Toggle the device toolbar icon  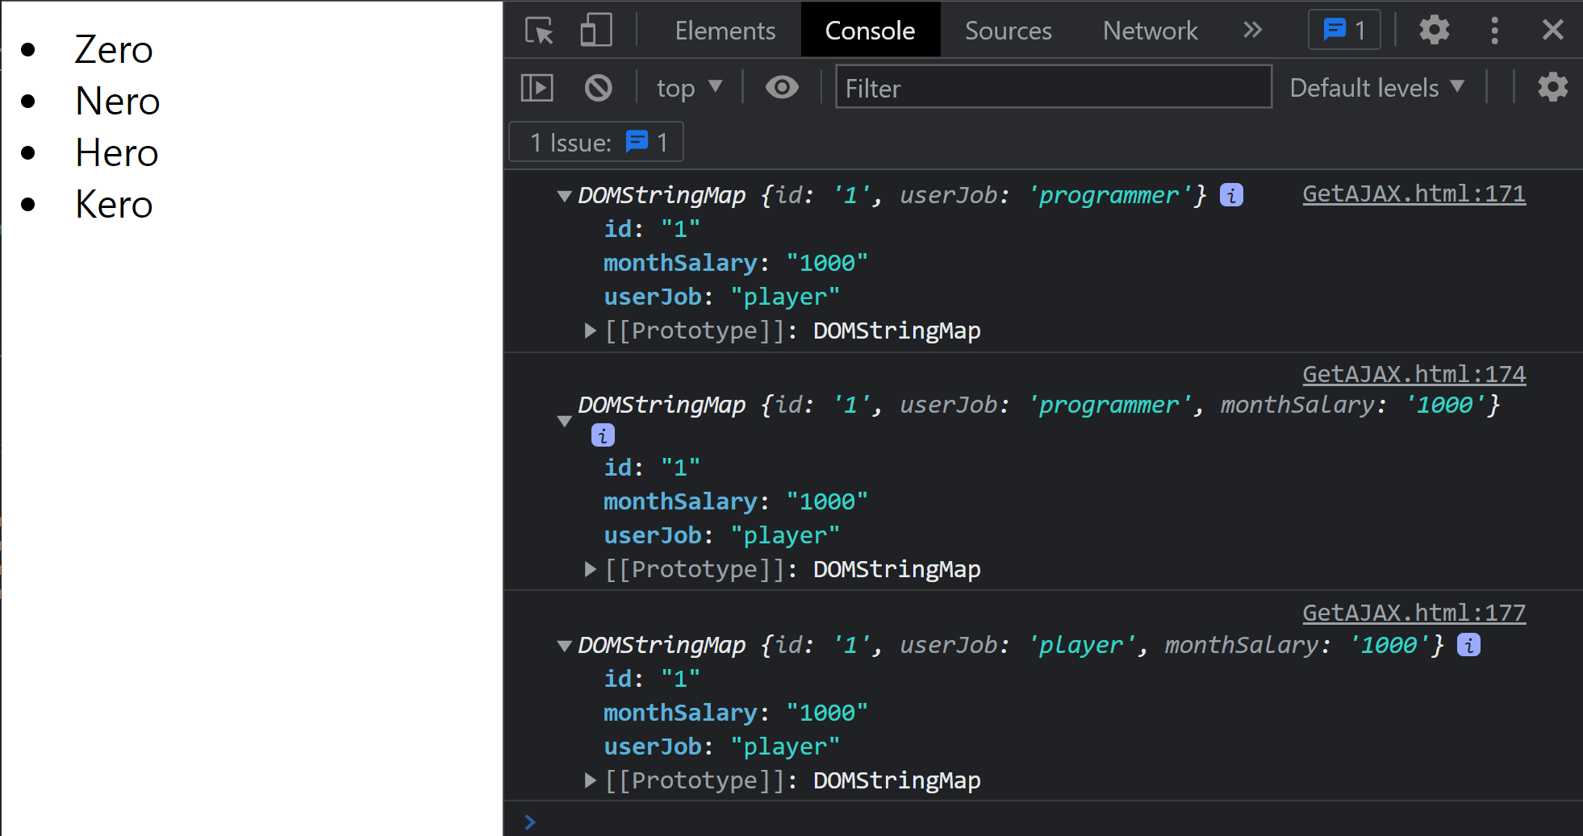click(x=596, y=31)
